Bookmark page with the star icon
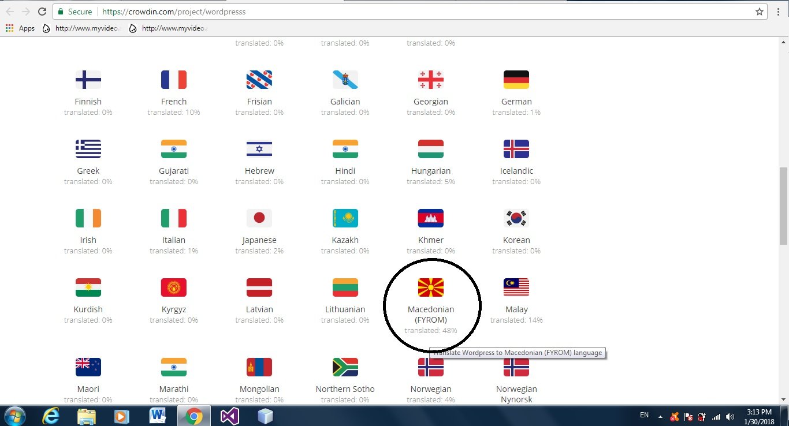The width and height of the screenshot is (789, 426). pos(760,12)
